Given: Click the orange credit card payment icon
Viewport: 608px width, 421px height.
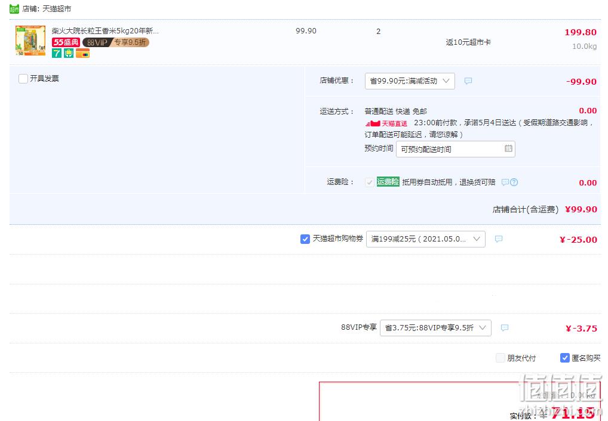Looking at the screenshot, I should [82, 53].
